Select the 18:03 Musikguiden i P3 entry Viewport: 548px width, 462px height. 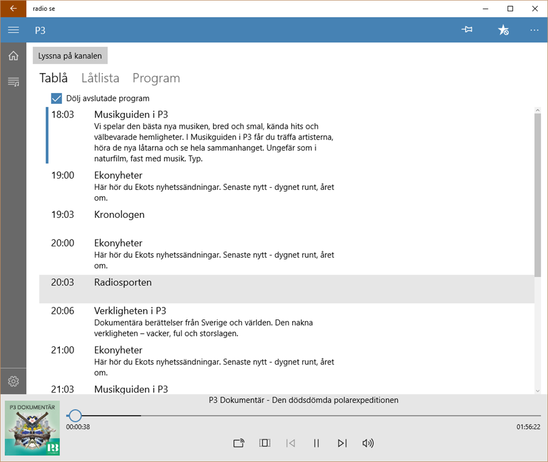click(x=287, y=136)
